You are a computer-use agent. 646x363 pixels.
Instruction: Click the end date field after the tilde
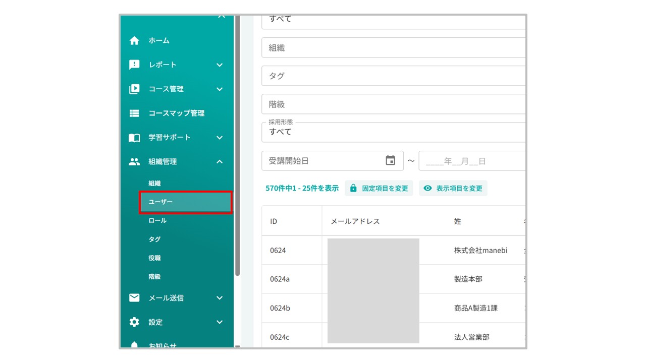(471, 161)
